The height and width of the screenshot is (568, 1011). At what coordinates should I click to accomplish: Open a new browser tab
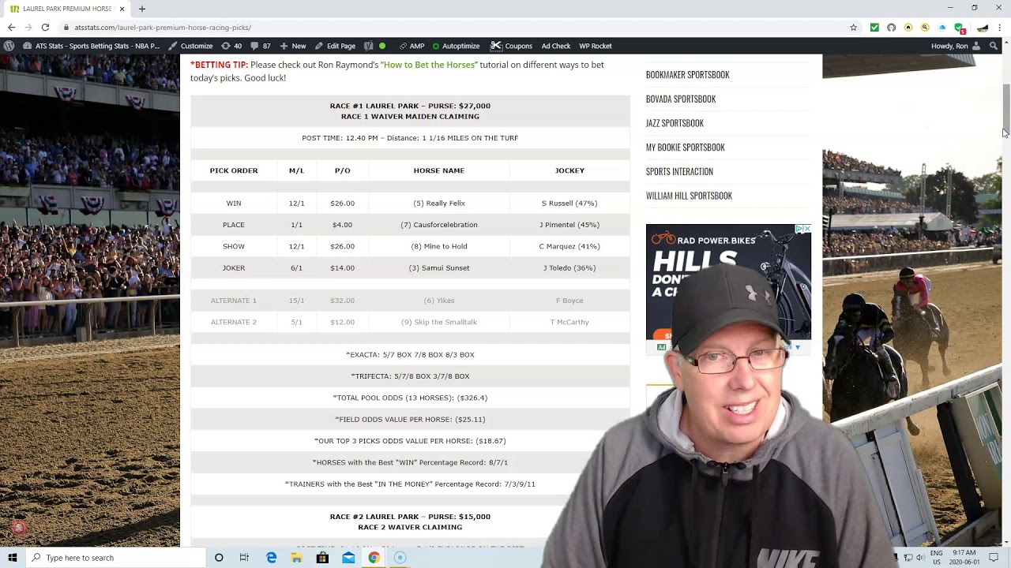click(x=142, y=9)
